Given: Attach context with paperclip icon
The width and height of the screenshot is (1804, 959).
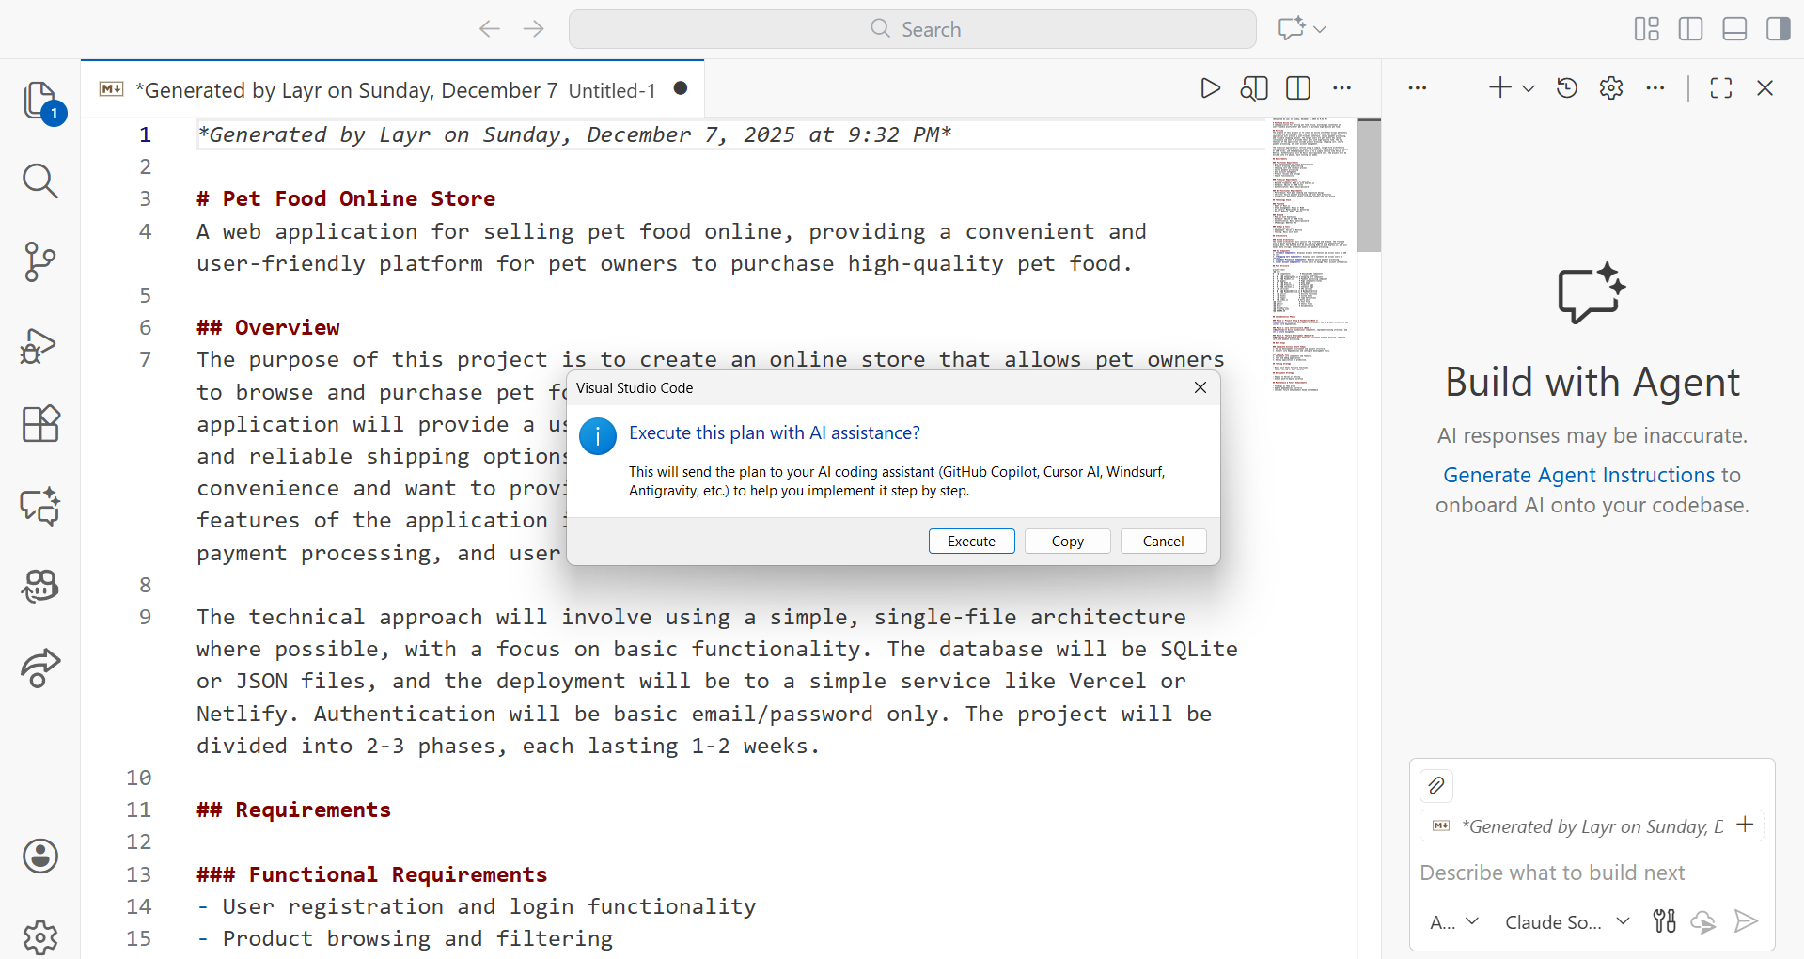Looking at the screenshot, I should tap(1436, 785).
